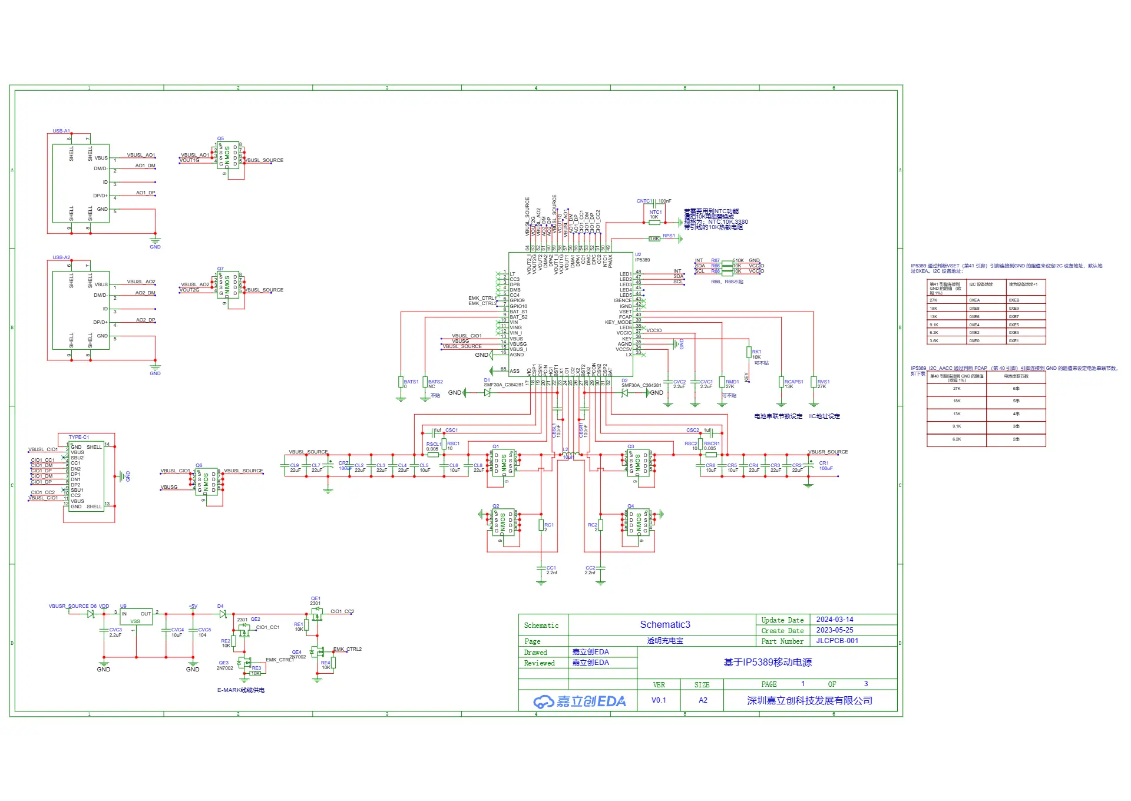Viewport: 1131px width, 801px height.
Task: Select the RC1 resistor symbol
Action: [x=541, y=525]
